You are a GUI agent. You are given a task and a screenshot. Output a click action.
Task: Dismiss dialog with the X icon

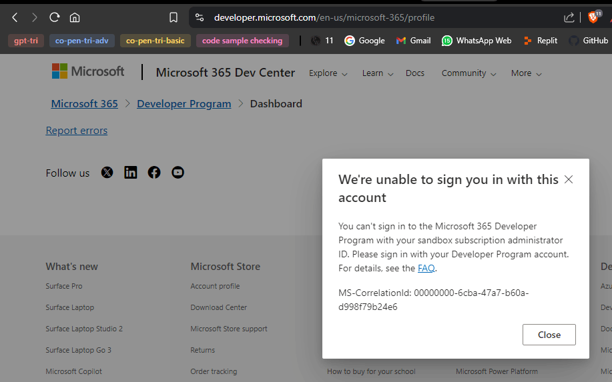[569, 179]
